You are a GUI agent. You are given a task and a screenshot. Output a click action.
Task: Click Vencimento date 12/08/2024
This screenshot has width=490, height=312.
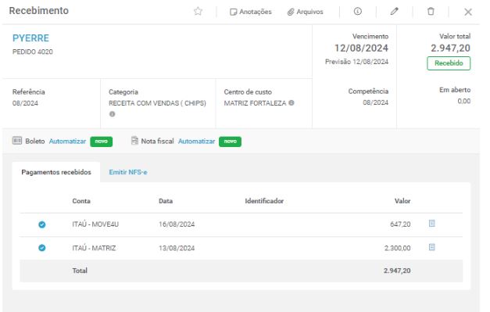pos(361,48)
